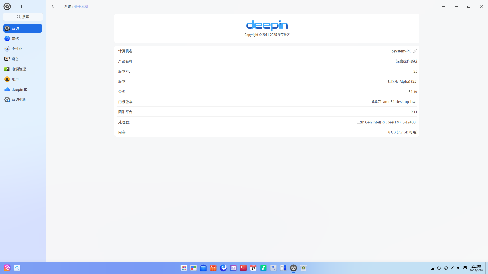Click the Control Center dock icon
The image size is (488, 274).
294,268
